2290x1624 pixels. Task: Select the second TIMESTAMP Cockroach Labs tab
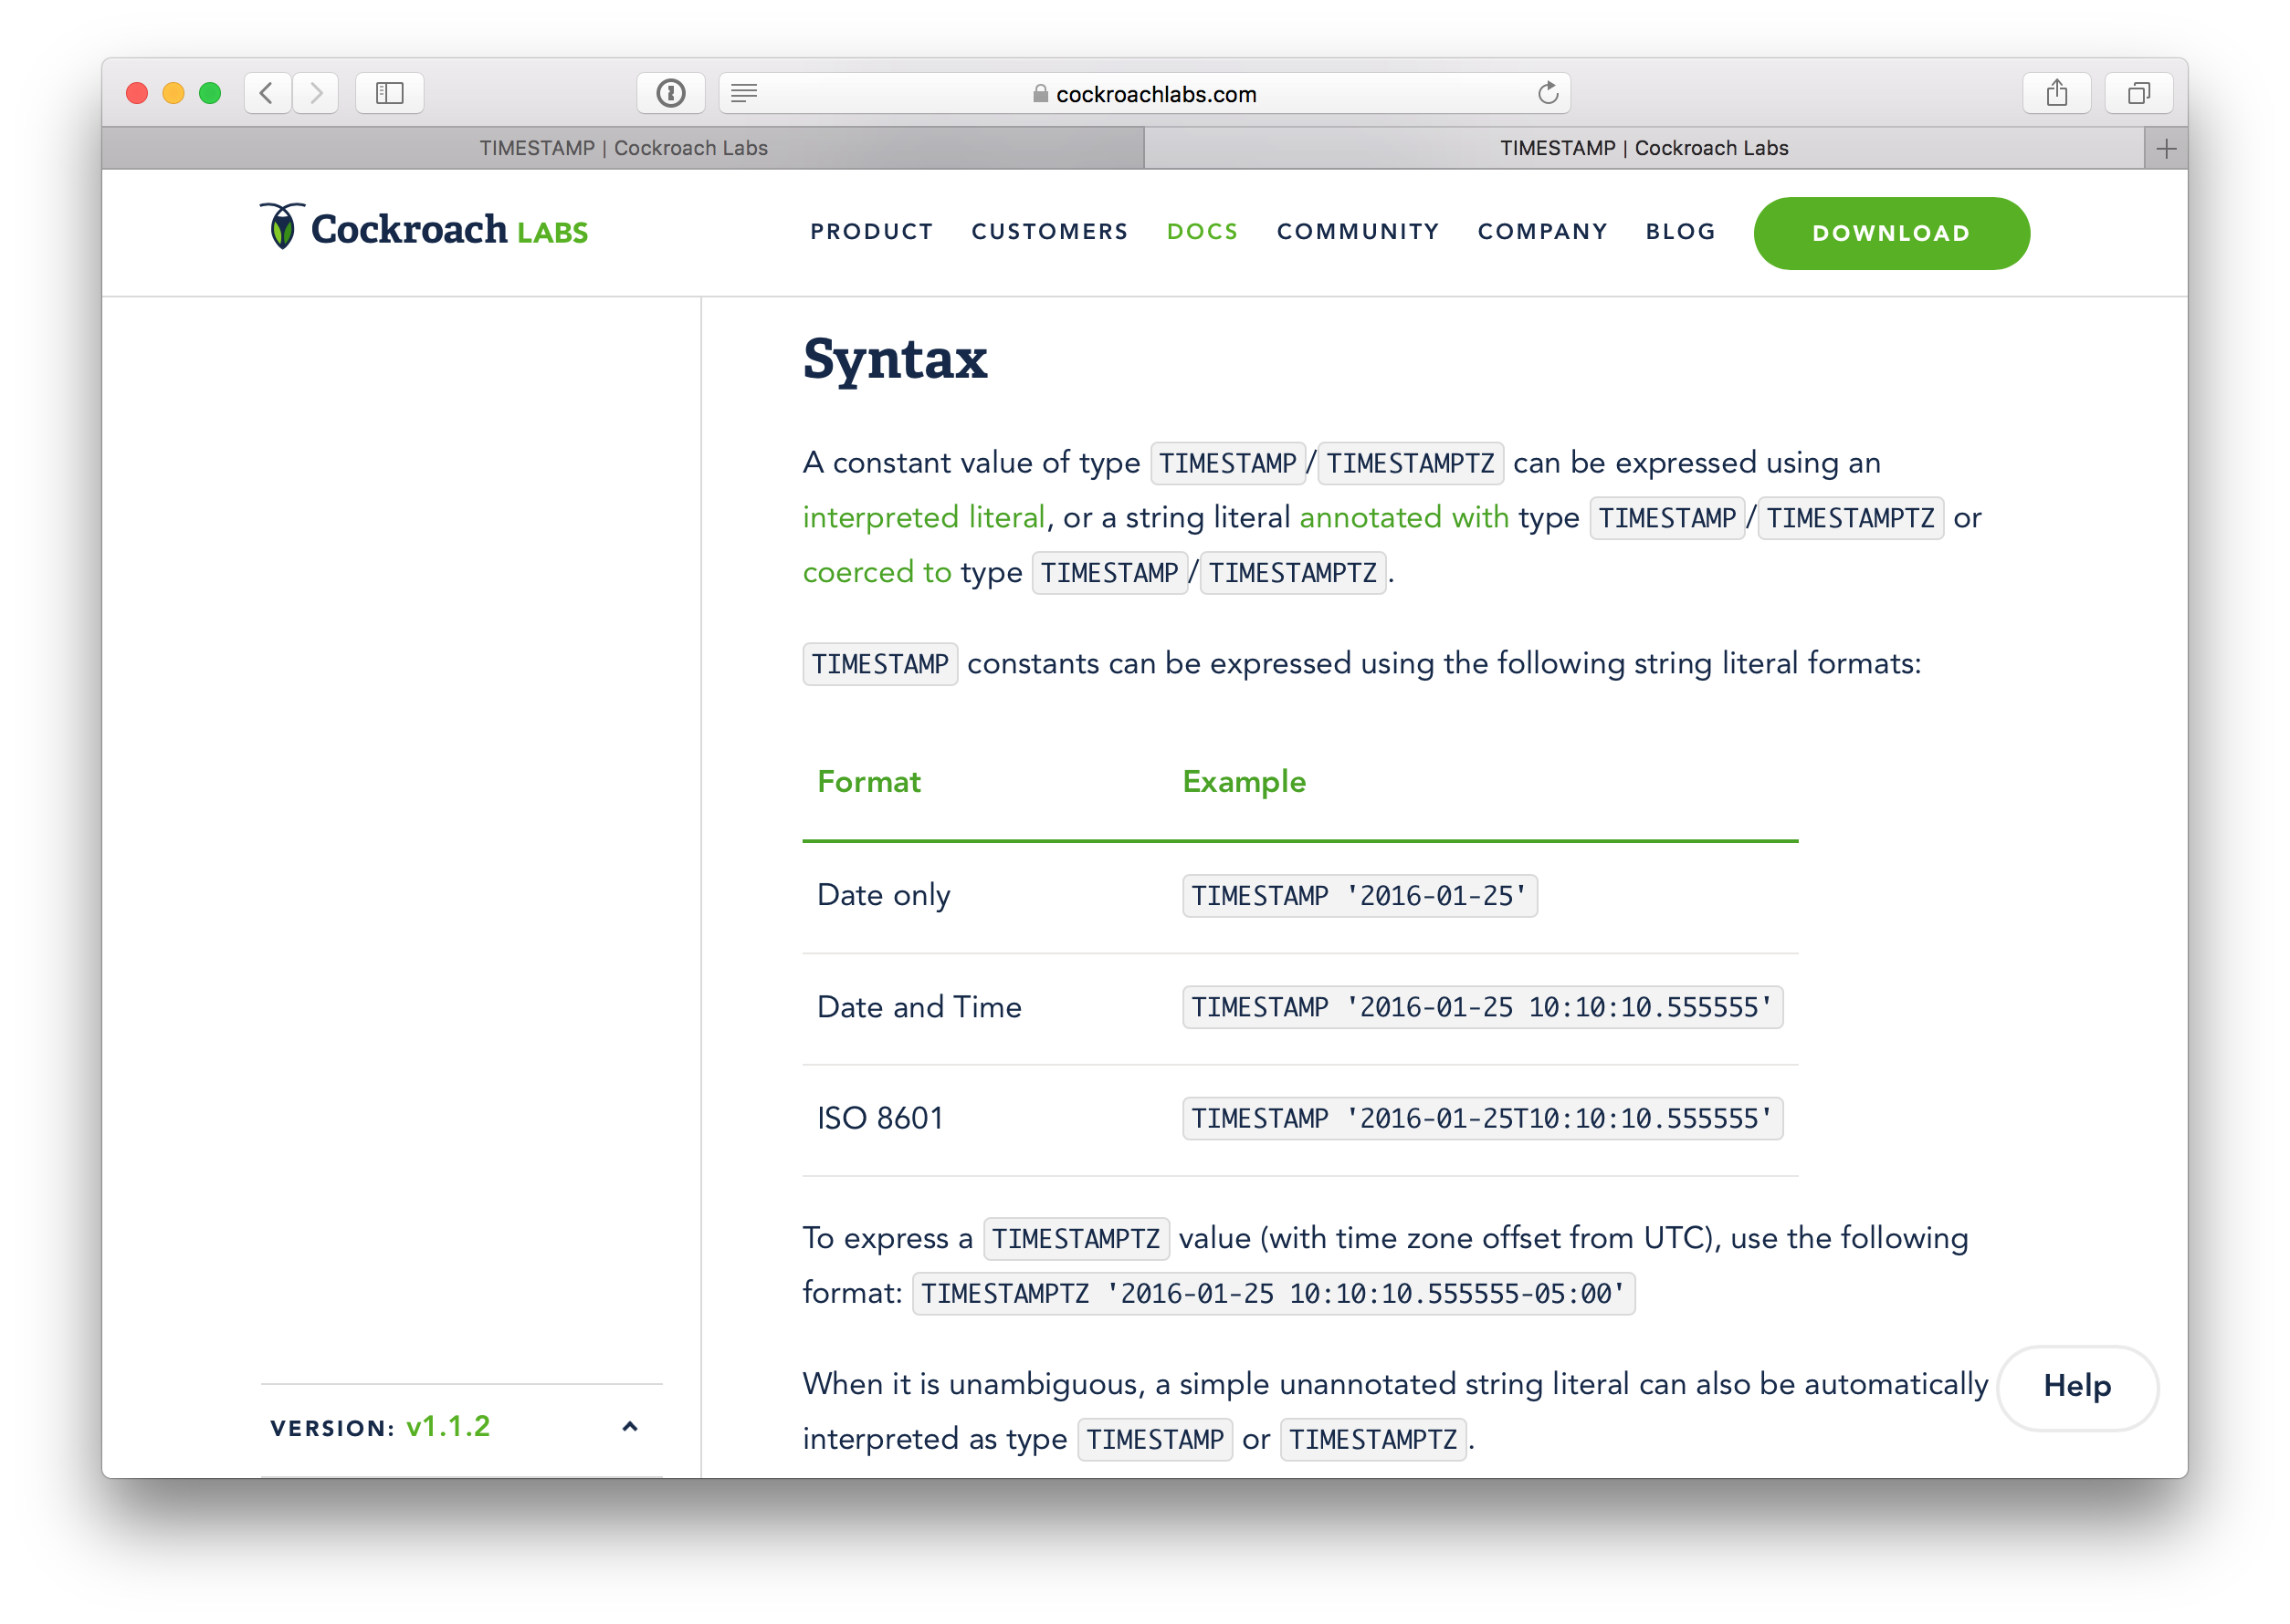[1644, 149]
